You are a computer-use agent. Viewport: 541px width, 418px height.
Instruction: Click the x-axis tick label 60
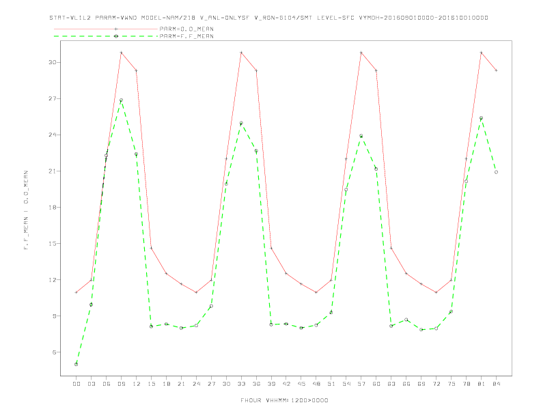pos(376,384)
